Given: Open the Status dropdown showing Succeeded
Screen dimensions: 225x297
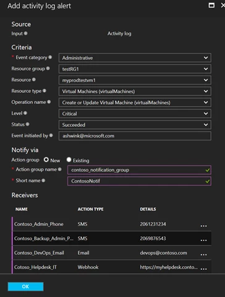Looking at the screenshot, I should click(135, 125).
